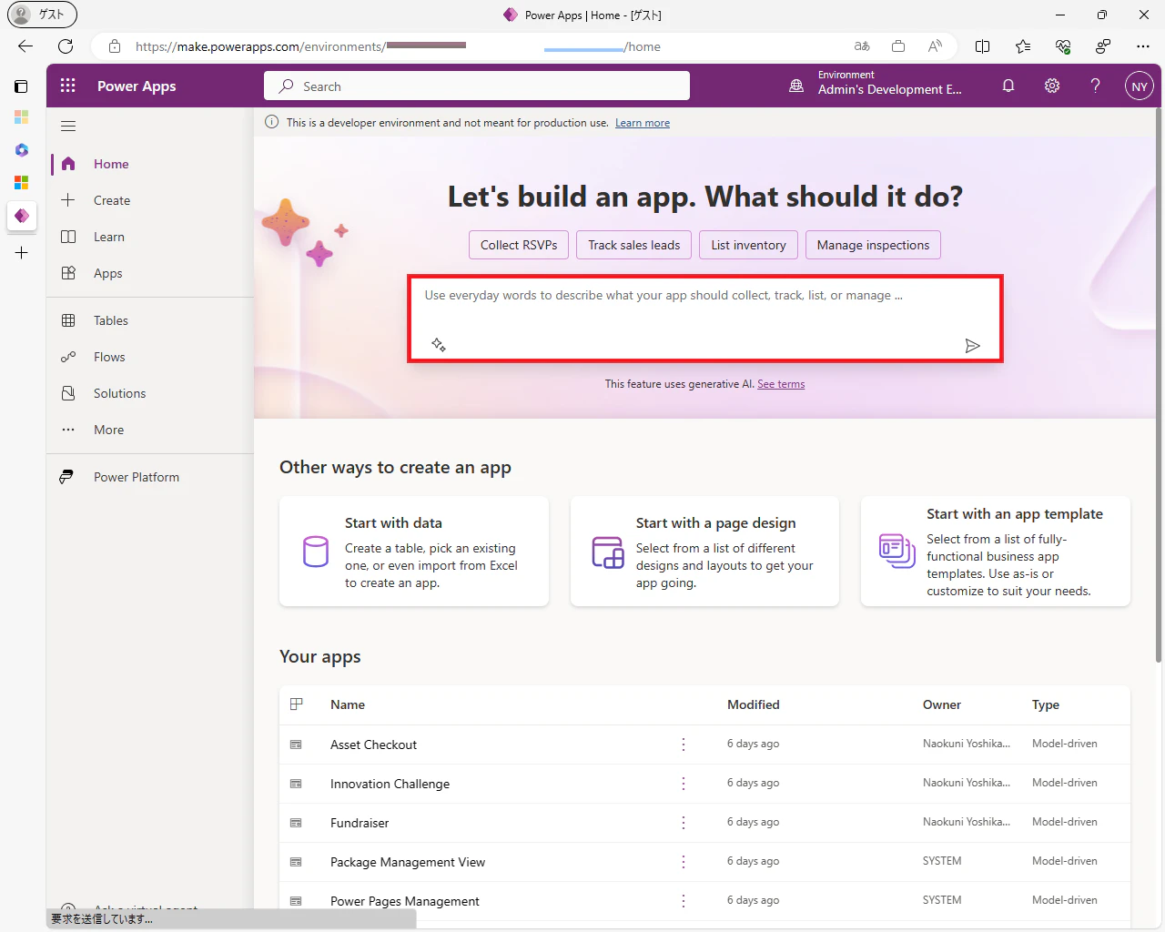Open the Settings gear in header
Image resolution: width=1165 pixels, height=932 pixels.
coord(1052,86)
